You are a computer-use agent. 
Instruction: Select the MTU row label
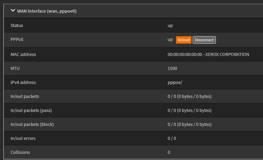pos(15,68)
